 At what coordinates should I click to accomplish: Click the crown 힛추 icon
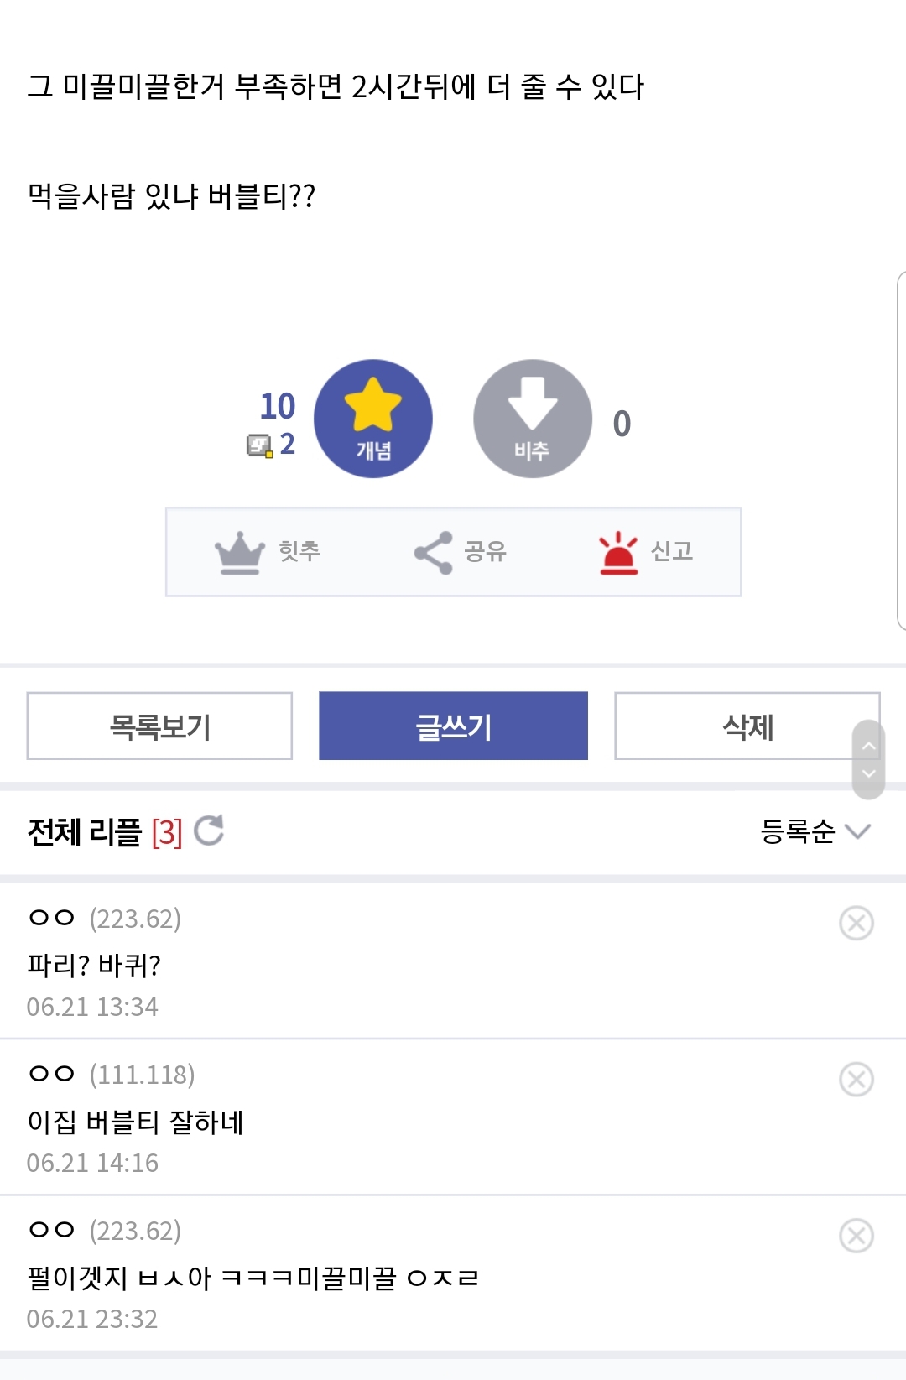tap(240, 552)
